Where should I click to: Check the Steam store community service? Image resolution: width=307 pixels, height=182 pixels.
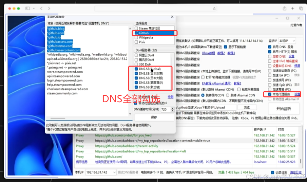click(x=136, y=29)
